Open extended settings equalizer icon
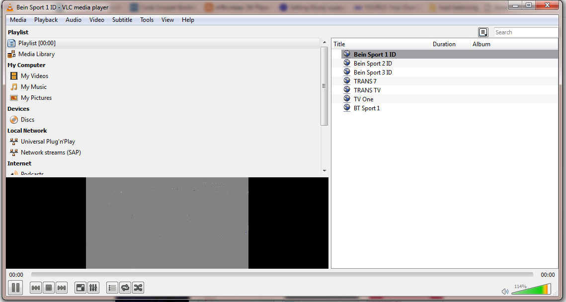Image resolution: width=566 pixels, height=302 pixels. coord(93,288)
